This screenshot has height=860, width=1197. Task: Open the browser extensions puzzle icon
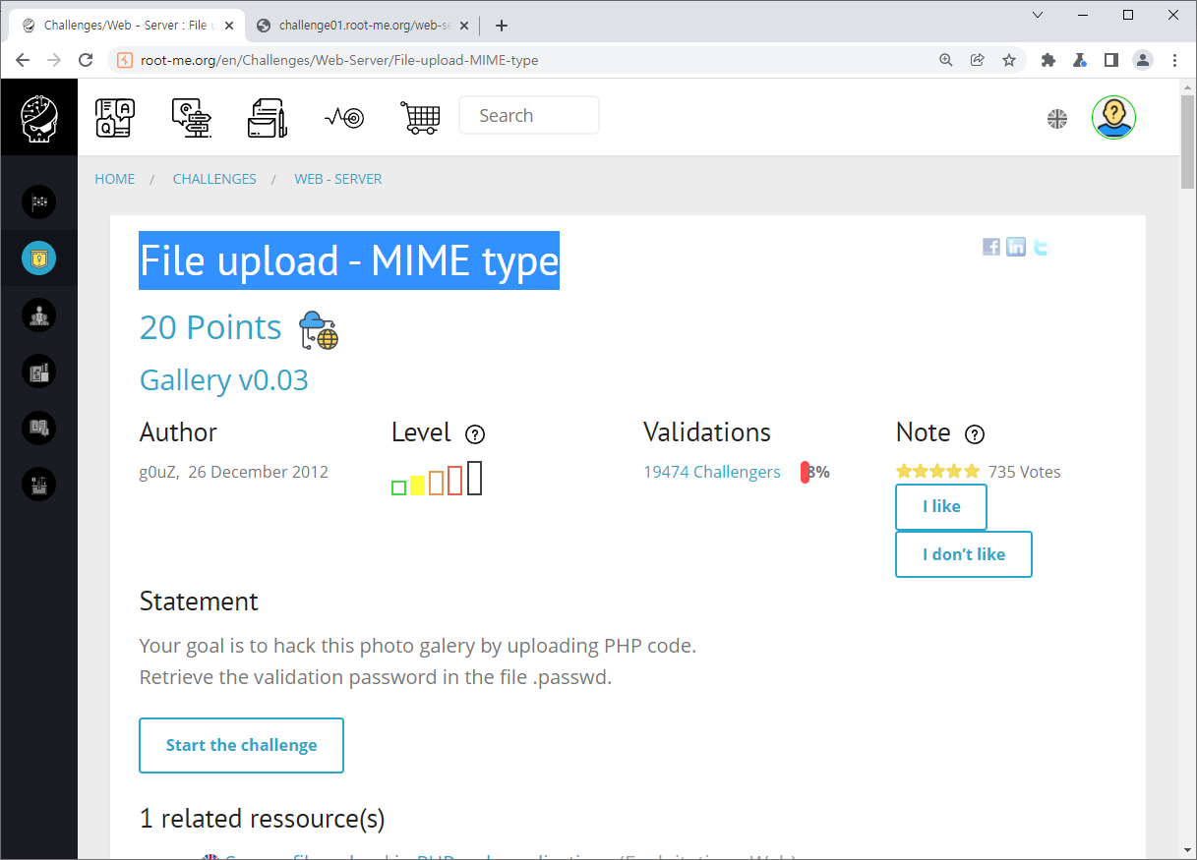pyautogui.click(x=1048, y=60)
